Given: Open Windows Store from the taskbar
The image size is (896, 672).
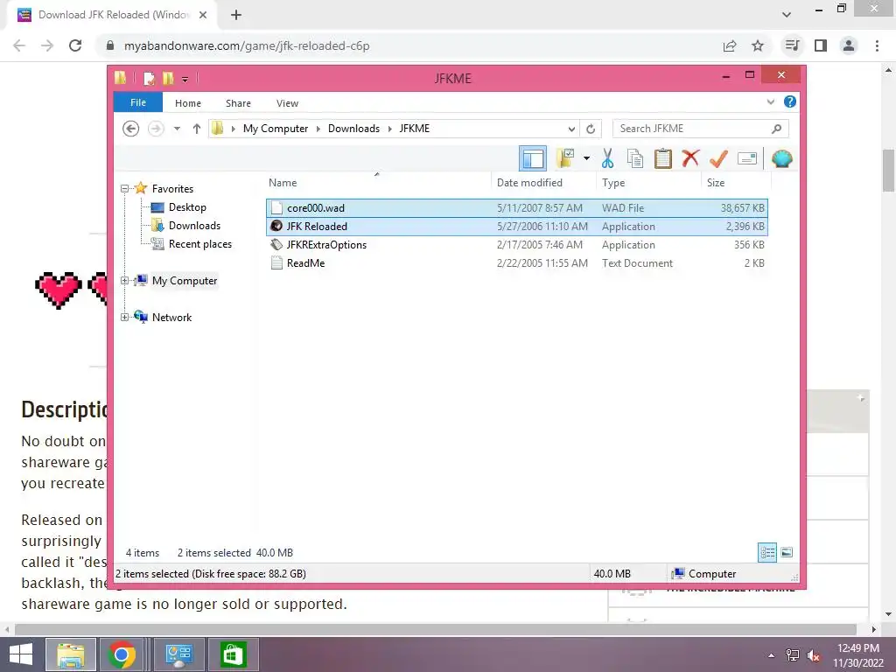Looking at the screenshot, I should (232, 654).
